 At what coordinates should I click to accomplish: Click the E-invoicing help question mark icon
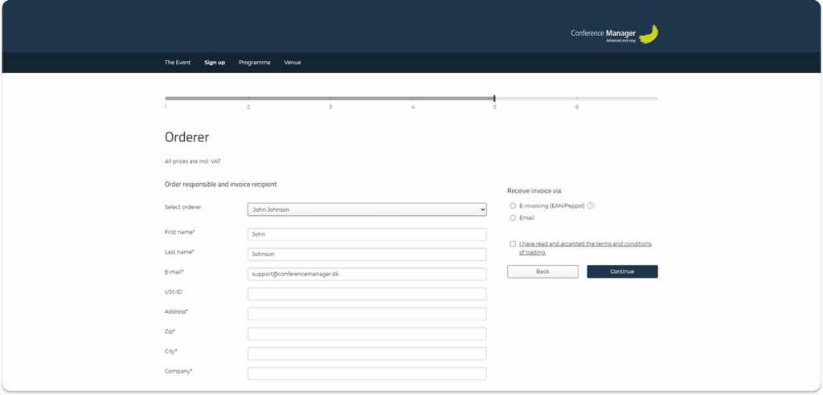tap(591, 206)
